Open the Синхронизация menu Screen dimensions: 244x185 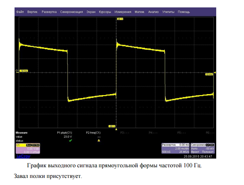coord(71,12)
